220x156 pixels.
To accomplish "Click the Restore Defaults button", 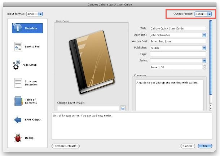I will tap(66, 146).
